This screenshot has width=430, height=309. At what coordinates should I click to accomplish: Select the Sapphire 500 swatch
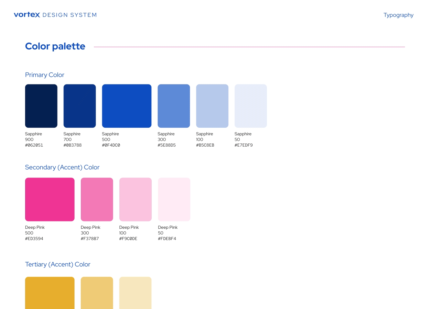(127, 106)
